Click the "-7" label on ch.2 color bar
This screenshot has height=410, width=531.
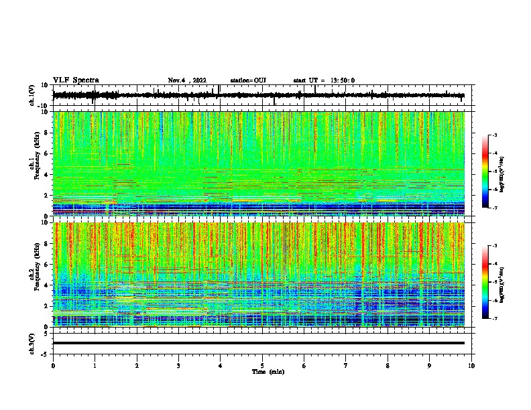tap(495, 318)
